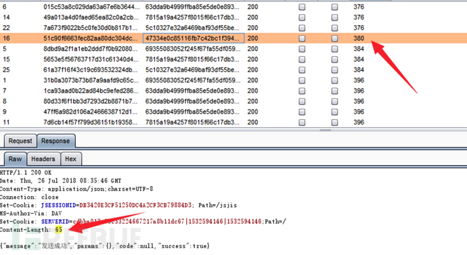Click 5c10327e32a6469baf93df55be... in row 22
Image resolution: width=467 pixels, height=255 pixels.
point(192,28)
